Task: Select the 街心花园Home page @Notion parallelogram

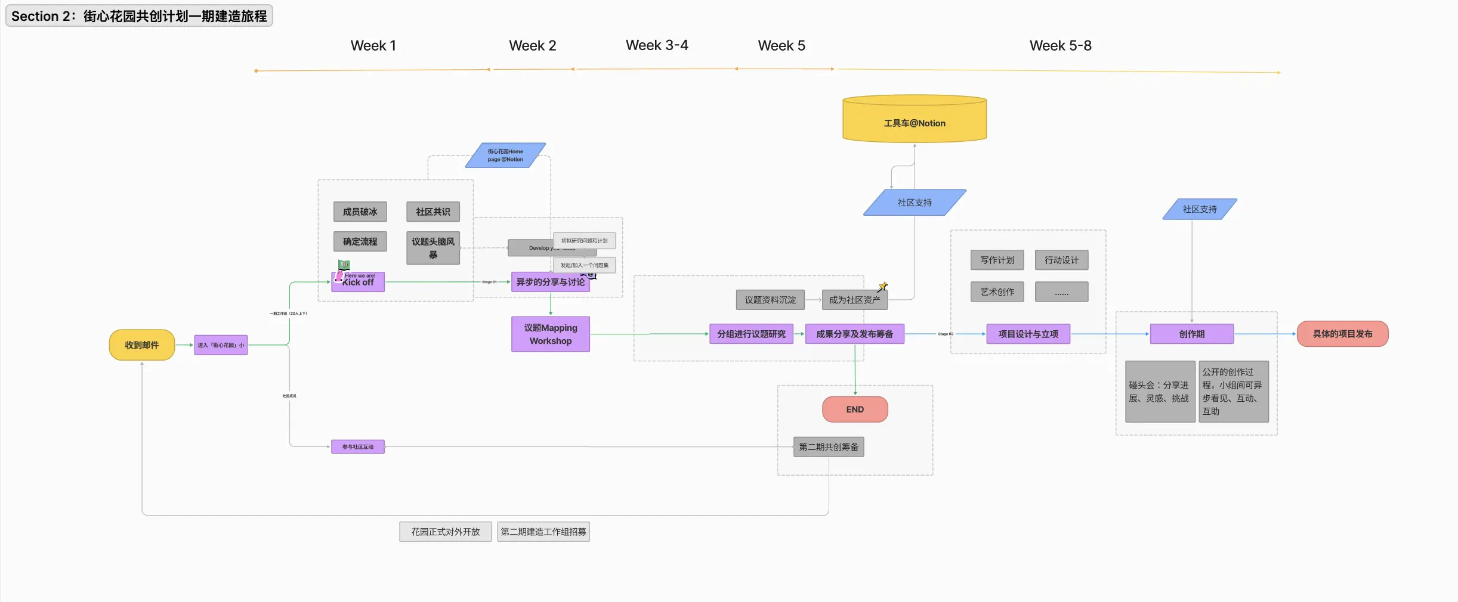Action: (505, 156)
